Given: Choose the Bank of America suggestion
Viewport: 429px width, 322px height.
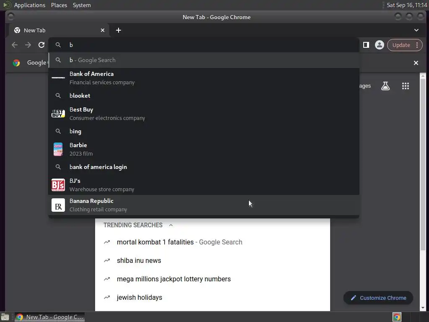Looking at the screenshot, I should point(204,78).
